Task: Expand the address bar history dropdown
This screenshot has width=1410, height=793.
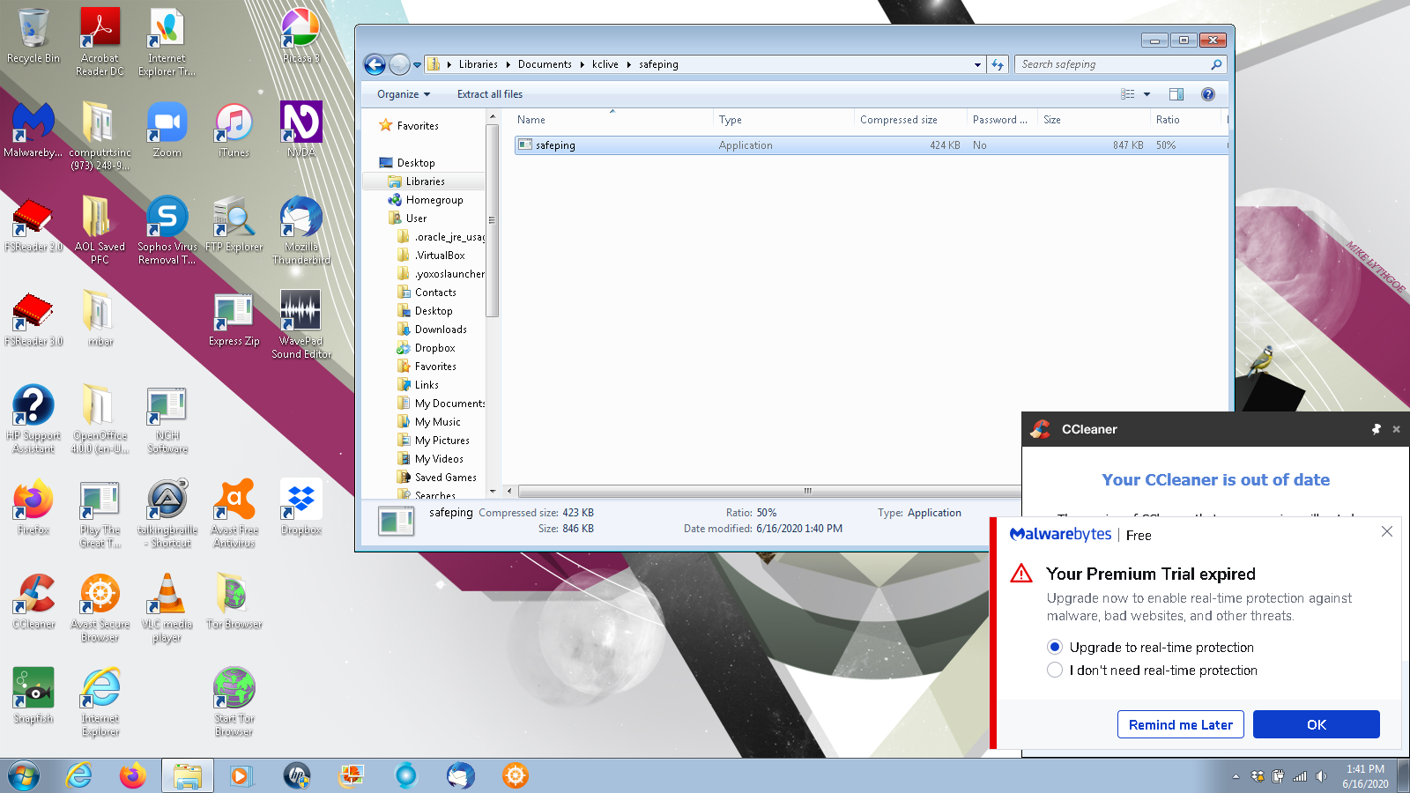Action: pyautogui.click(x=977, y=64)
